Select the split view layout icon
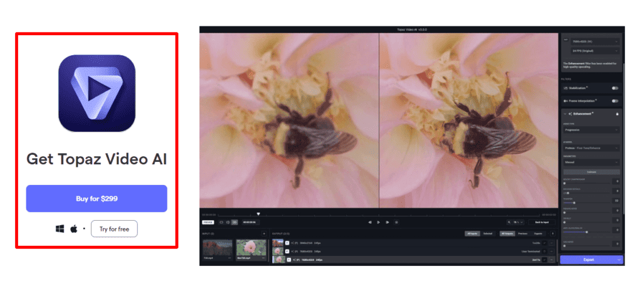642x286 pixels. 228,223
